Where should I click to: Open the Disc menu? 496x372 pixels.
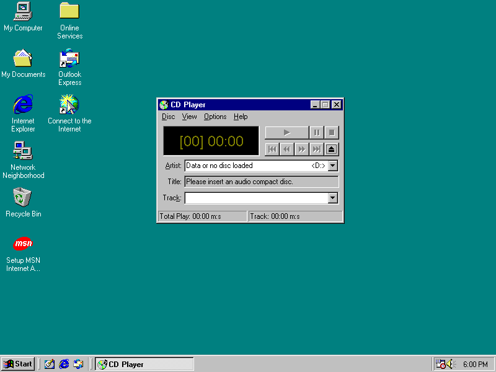pyautogui.click(x=168, y=117)
